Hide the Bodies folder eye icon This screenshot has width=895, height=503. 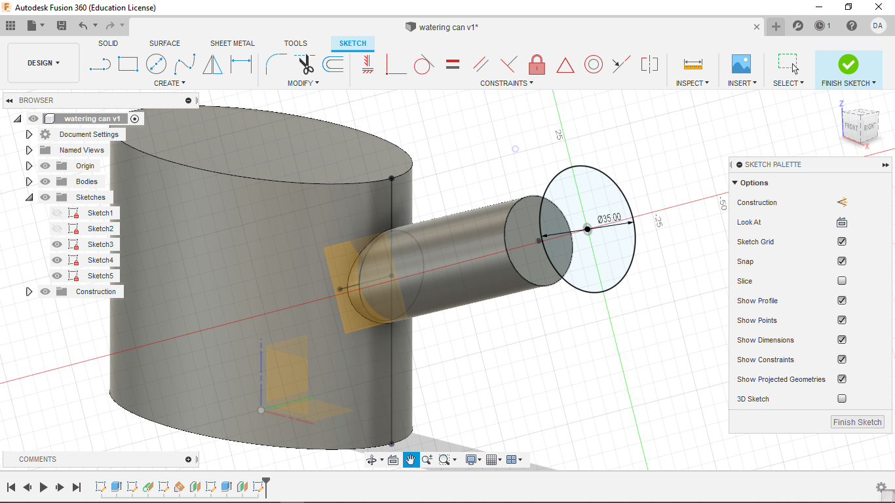tap(45, 181)
